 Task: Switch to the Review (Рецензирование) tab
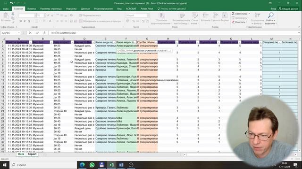coord(103,9)
